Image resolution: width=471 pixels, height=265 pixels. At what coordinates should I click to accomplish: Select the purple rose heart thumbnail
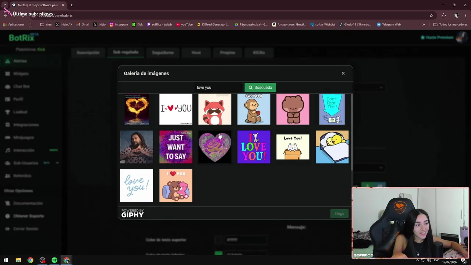[215, 147]
